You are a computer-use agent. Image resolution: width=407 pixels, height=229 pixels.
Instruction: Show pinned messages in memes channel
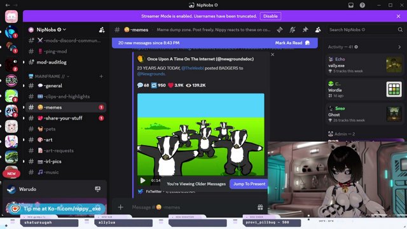305,30
